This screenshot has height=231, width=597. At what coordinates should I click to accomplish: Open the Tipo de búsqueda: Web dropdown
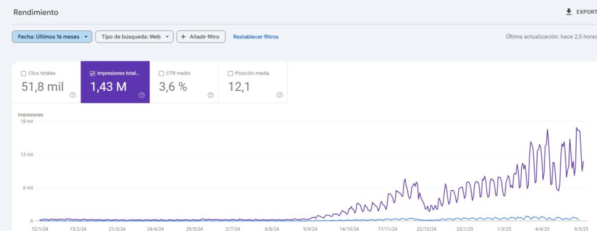click(135, 37)
